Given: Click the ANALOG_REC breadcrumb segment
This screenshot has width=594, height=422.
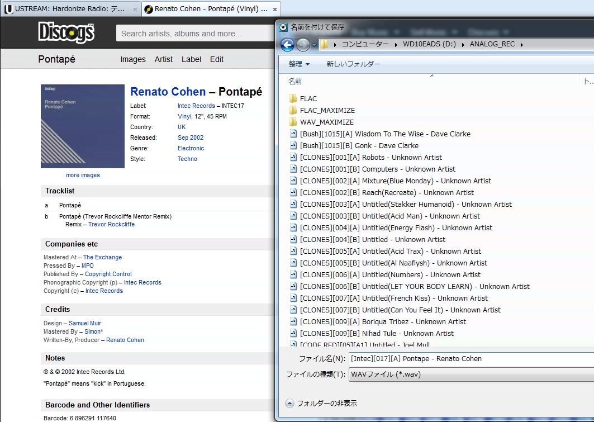Looking at the screenshot, I should [x=492, y=44].
